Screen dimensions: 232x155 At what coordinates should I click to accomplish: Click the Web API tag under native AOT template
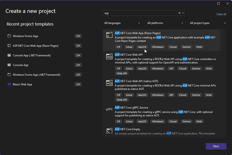pyautogui.click(x=122, y=100)
